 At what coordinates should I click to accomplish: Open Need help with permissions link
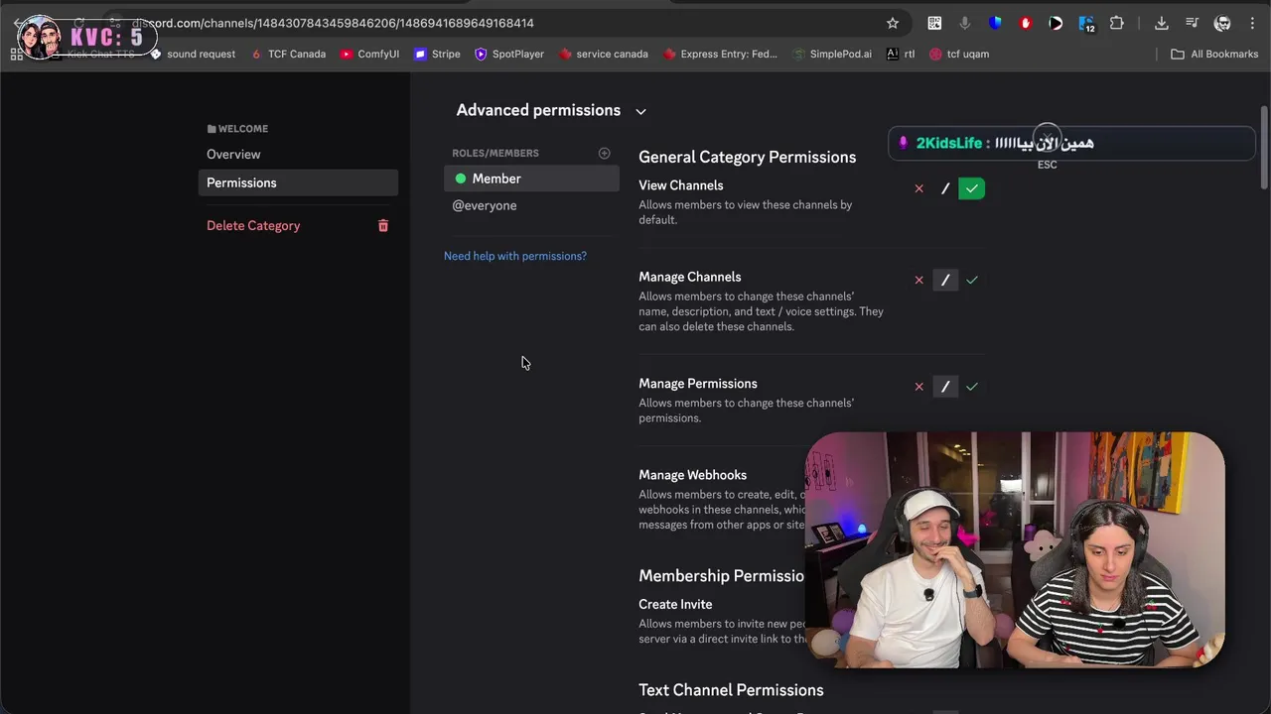tap(515, 256)
